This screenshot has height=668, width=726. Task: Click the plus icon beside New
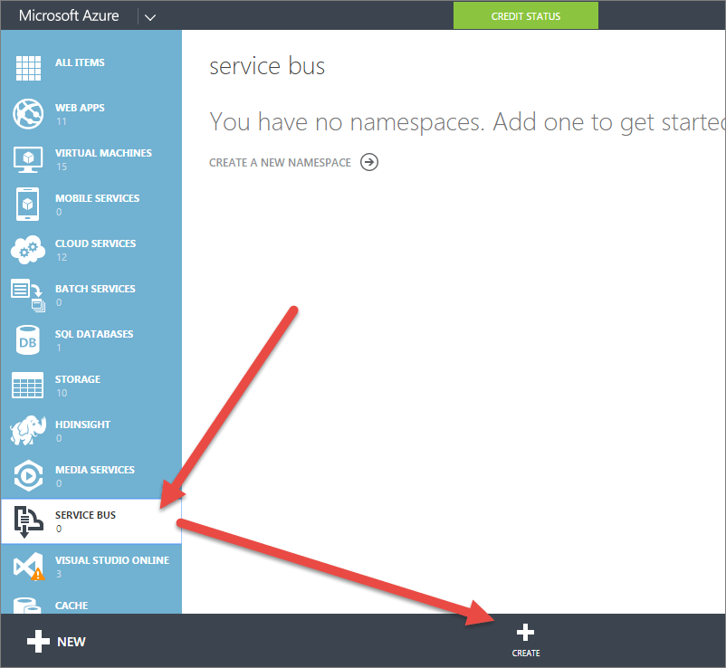[38, 641]
